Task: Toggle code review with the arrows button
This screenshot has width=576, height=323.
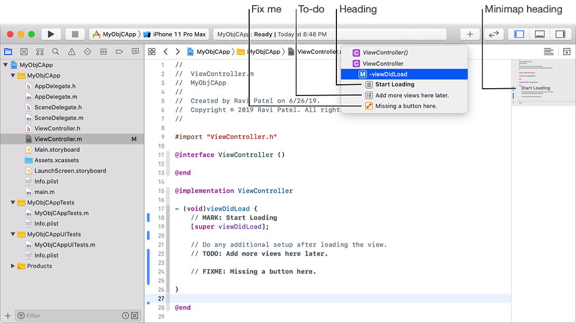Action: [x=494, y=34]
